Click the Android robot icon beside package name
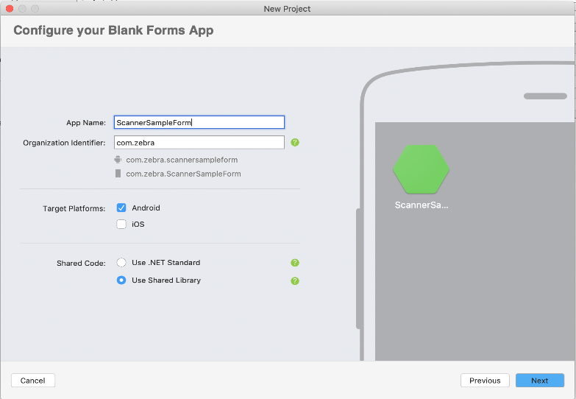576x399 pixels. pos(118,160)
